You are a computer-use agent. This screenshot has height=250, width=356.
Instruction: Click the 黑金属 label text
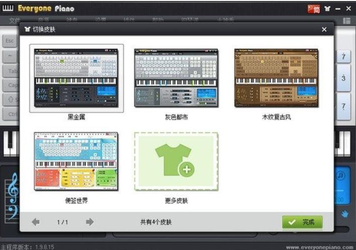(x=76, y=117)
